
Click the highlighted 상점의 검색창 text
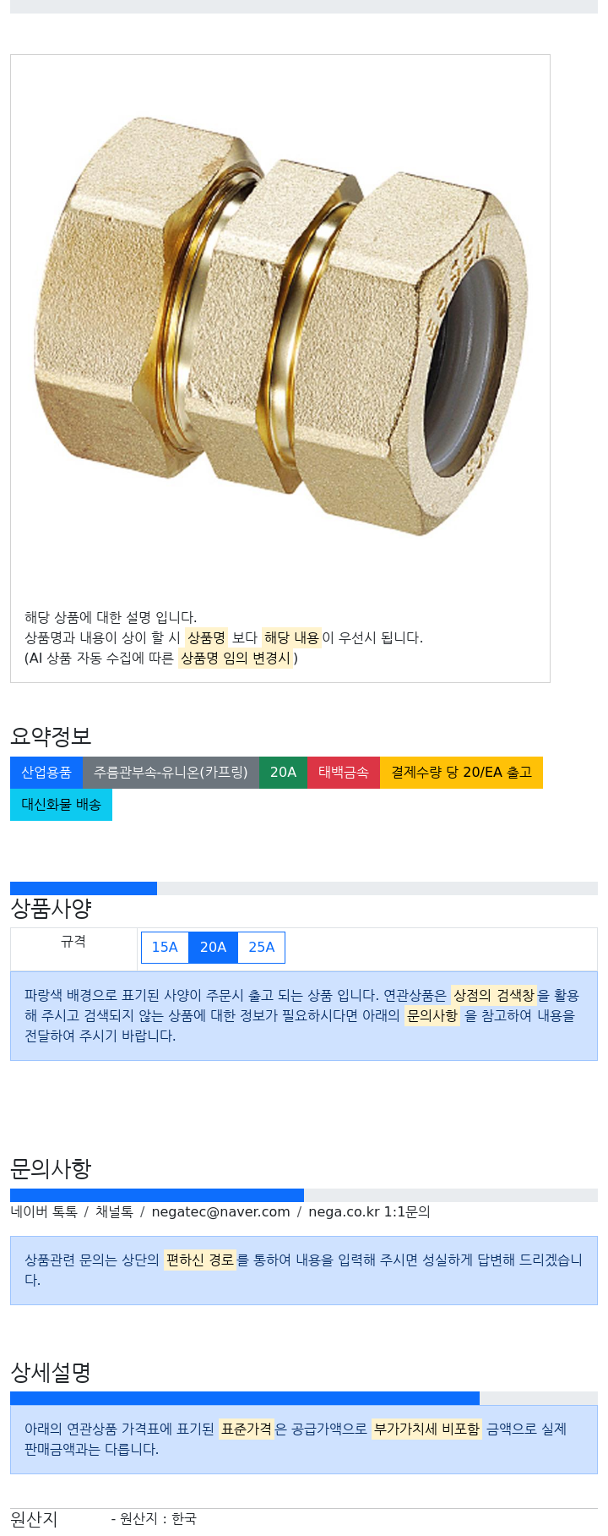point(494,995)
